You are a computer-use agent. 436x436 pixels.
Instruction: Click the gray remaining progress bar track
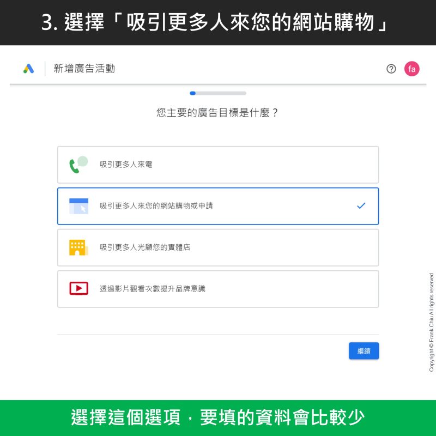[x=221, y=93]
